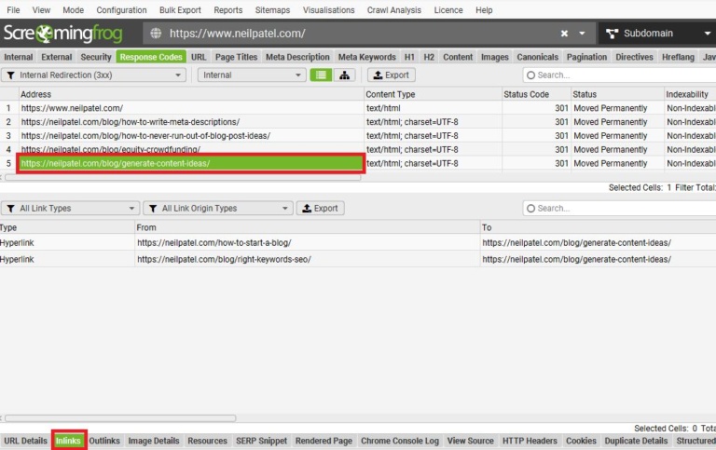Open the Outlinks bottom tab
The height and width of the screenshot is (450, 716).
point(104,441)
